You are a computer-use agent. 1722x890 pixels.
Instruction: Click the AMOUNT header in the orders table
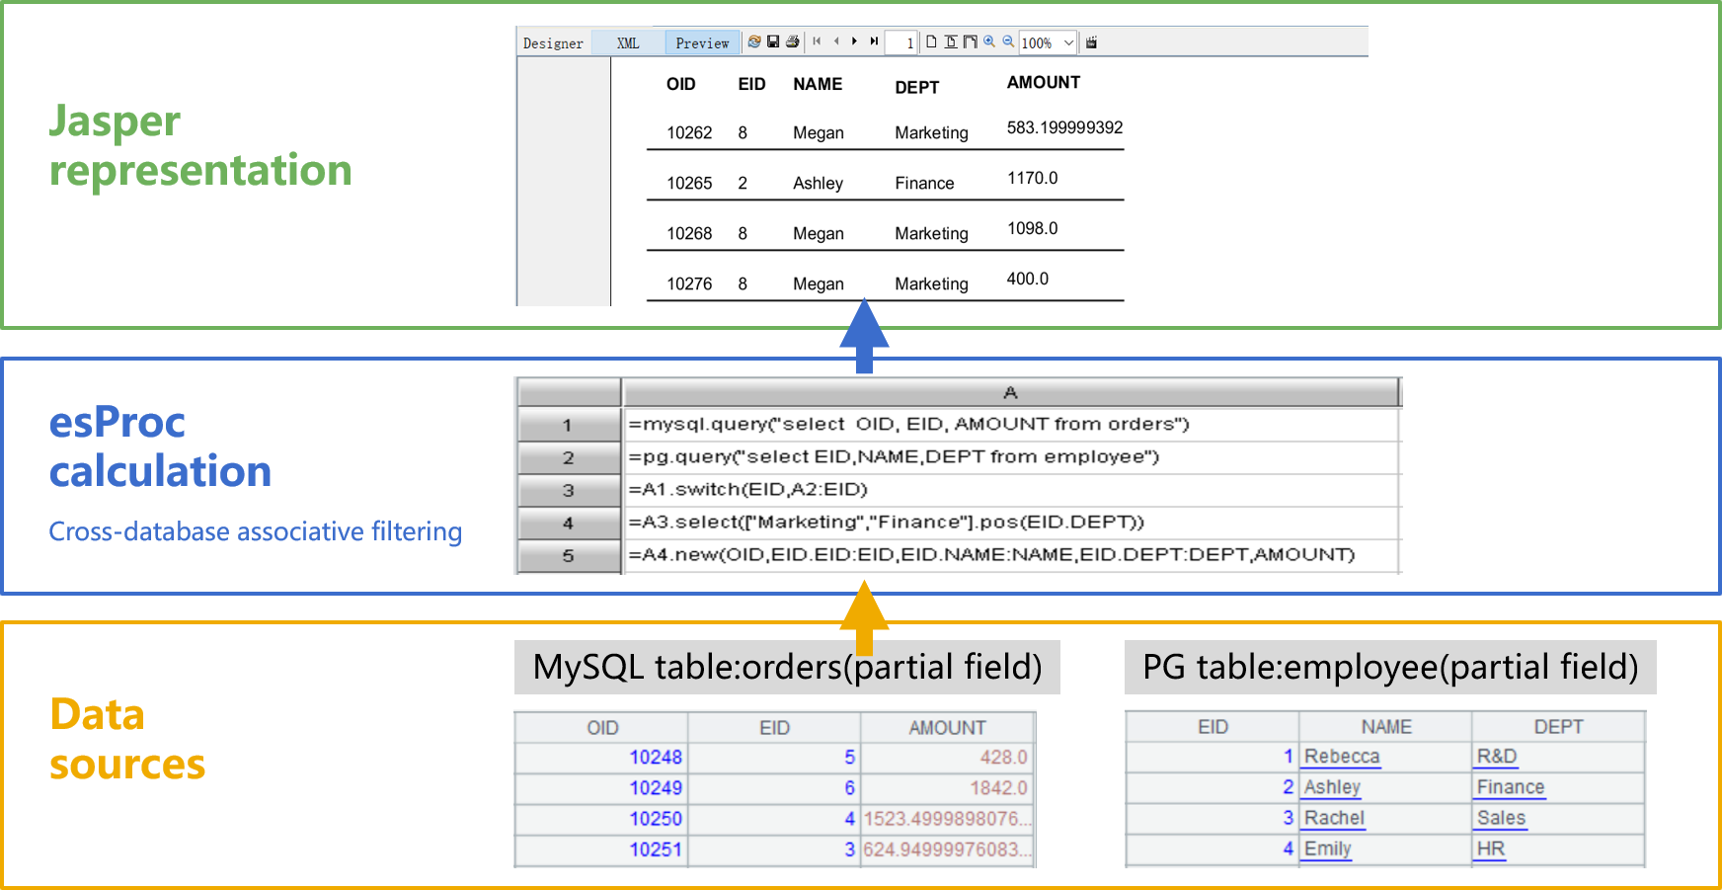pyautogui.click(x=947, y=728)
